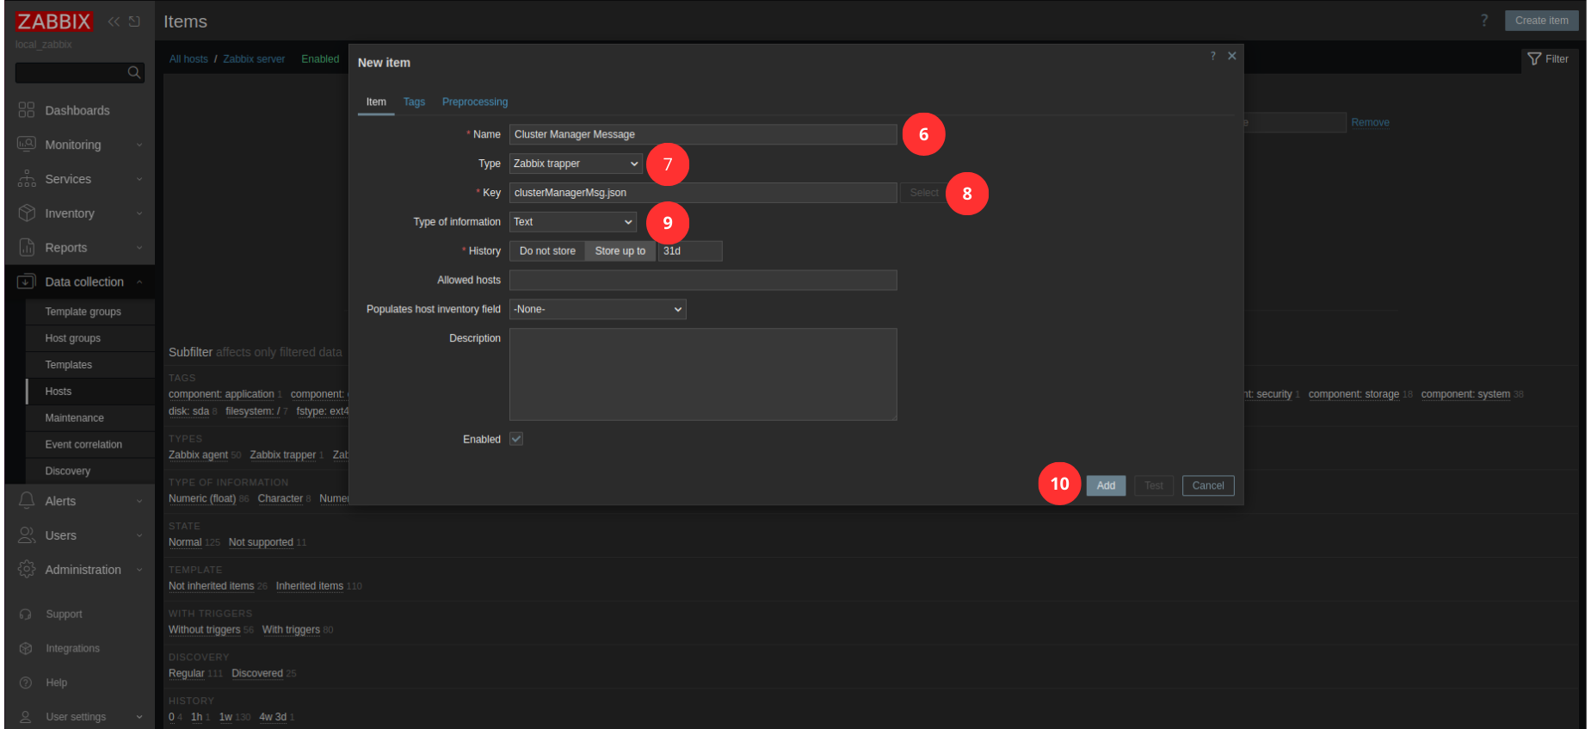Click the Cancel button in dialog
The image size is (1591, 729).
point(1208,485)
